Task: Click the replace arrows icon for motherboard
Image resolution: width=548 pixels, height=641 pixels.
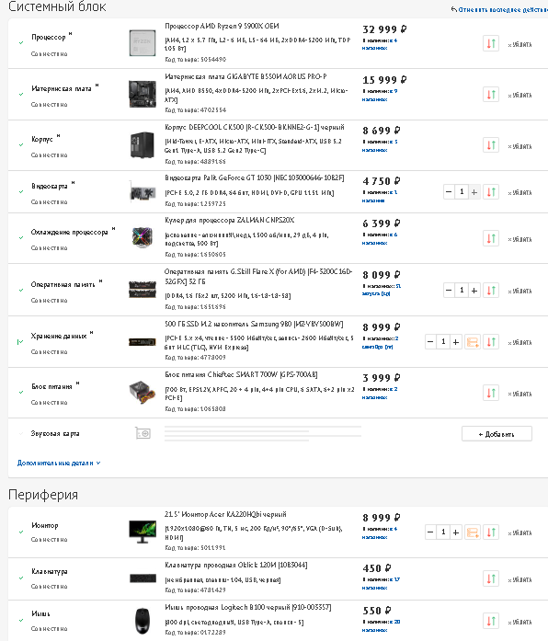Action: (x=491, y=95)
